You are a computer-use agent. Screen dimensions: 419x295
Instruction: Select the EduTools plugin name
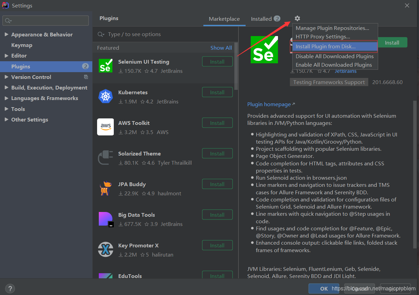click(x=130, y=276)
